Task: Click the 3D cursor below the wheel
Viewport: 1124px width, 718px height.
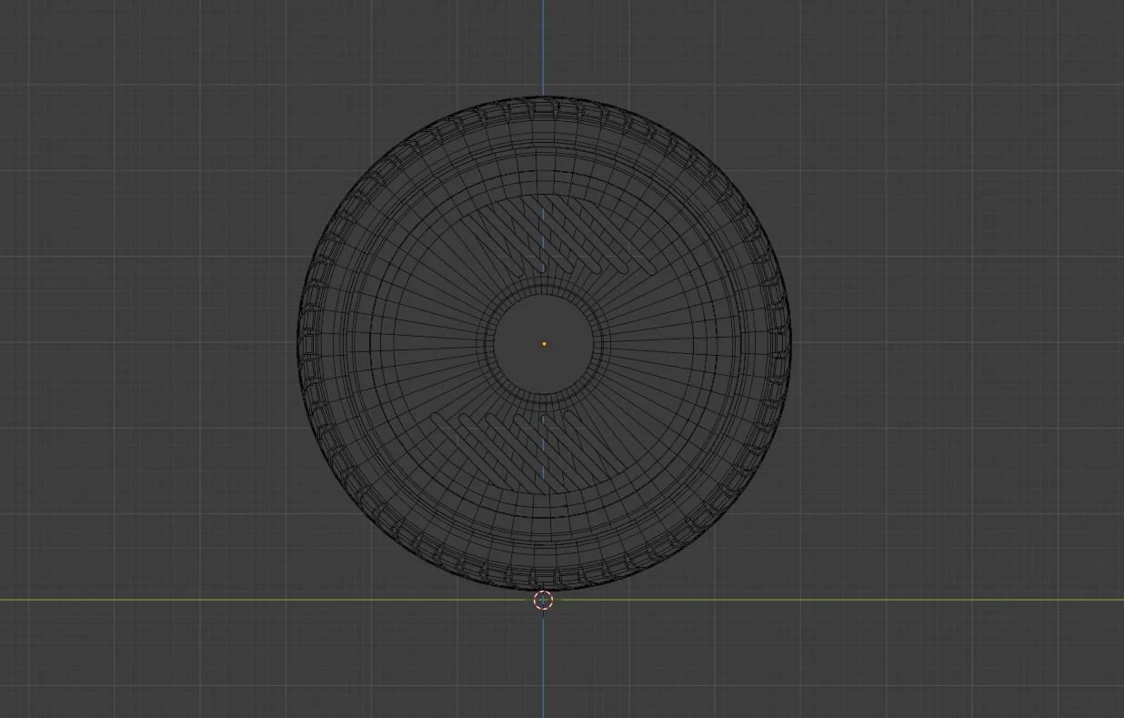Action: coord(543,600)
